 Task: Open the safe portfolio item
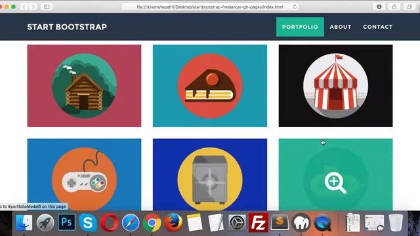[x=210, y=174]
